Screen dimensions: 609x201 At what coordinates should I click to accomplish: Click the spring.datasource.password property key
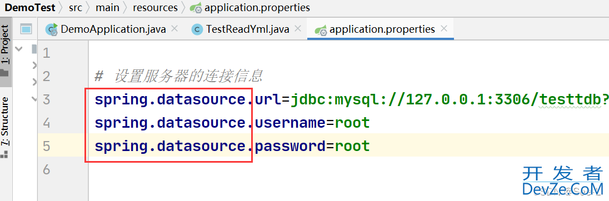point(209,146)
